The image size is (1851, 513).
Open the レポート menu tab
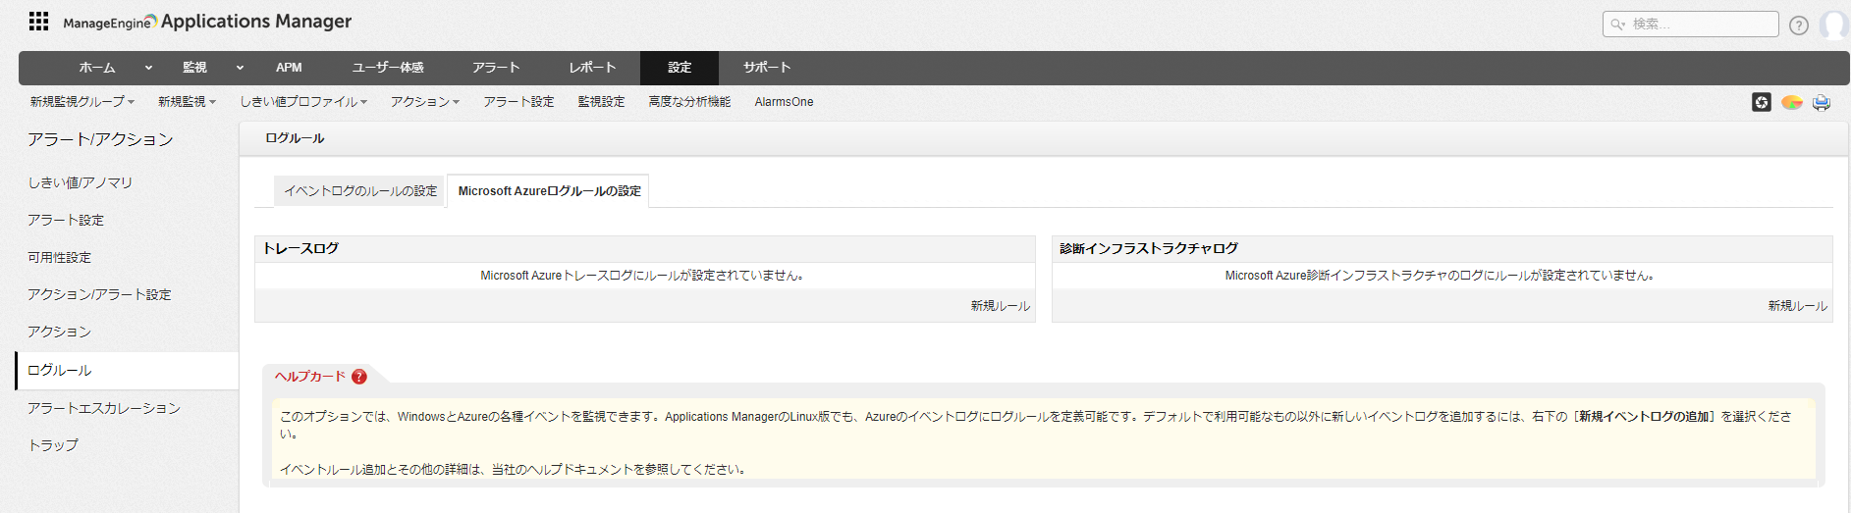[592, 68]
